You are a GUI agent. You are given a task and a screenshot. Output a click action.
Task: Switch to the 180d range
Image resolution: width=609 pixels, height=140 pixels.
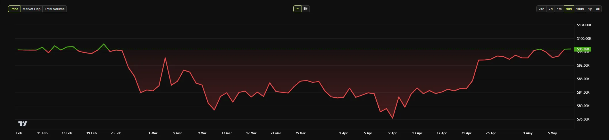[580, 9]
